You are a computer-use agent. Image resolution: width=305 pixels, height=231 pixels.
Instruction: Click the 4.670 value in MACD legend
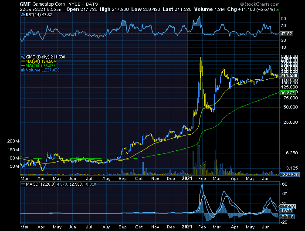pos(61,184)
